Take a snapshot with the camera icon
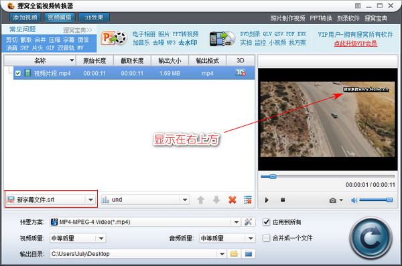The height and width of the screenshot is (266, 402). coord(333,200)
